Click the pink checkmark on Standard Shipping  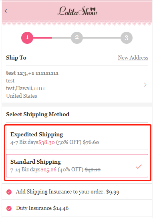(x=139, y=167)
